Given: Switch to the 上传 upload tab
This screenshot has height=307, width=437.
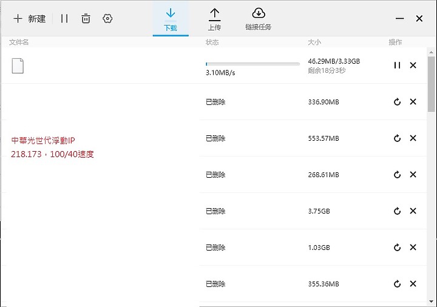Looking at the screenshot, I should pyautogui.click(x=214, y=19).
